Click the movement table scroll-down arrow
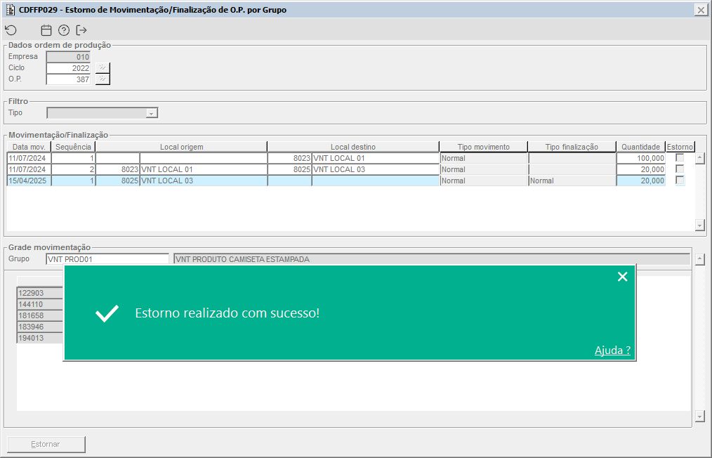 point(700,225)
